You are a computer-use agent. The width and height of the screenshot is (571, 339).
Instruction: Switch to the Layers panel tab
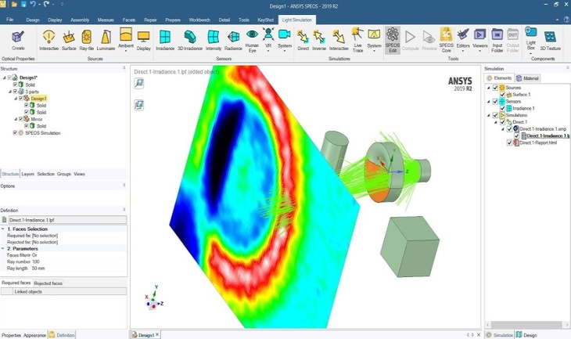(x=27, y=175)
